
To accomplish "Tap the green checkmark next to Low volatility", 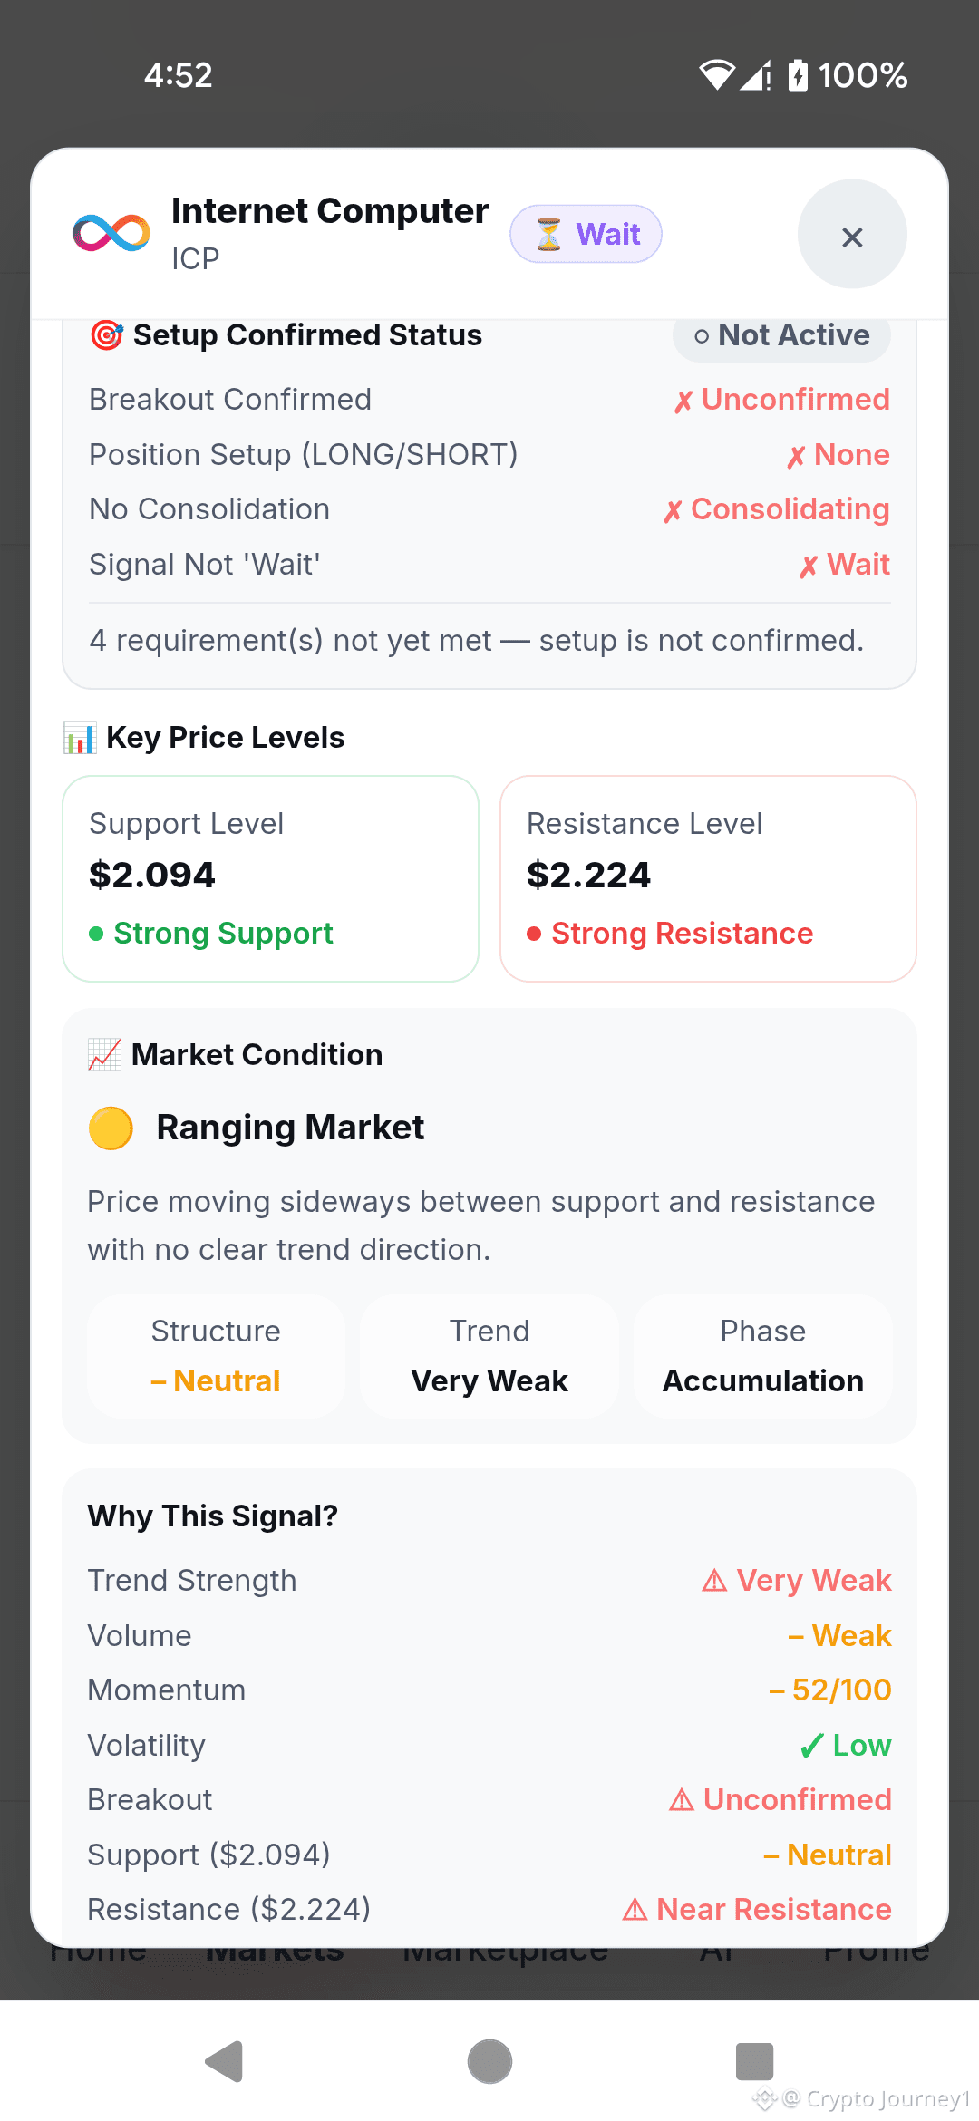I will pos(812,1746).
